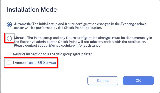160x93 pixels.
Task: Click the bold "Automatic:" label text
Action: (23, 24)
